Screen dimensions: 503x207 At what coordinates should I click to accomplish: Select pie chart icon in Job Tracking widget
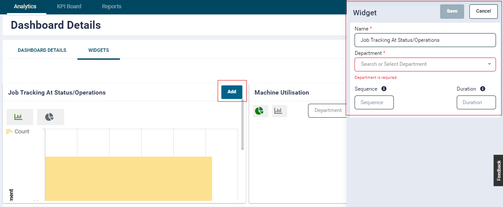pos(50,117)
